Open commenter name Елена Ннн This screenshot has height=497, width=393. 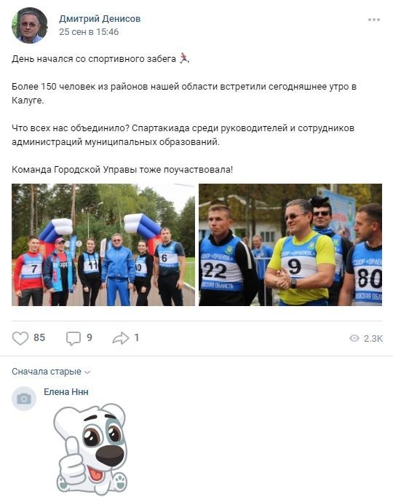[65, 392]
